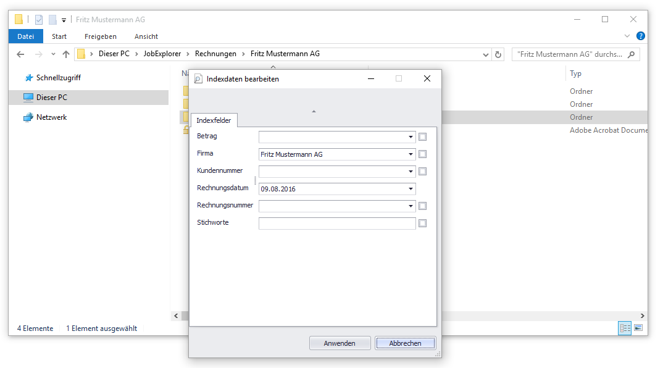
Task: Open Schnellzugriff via its star icon
Action: (29, 77)
